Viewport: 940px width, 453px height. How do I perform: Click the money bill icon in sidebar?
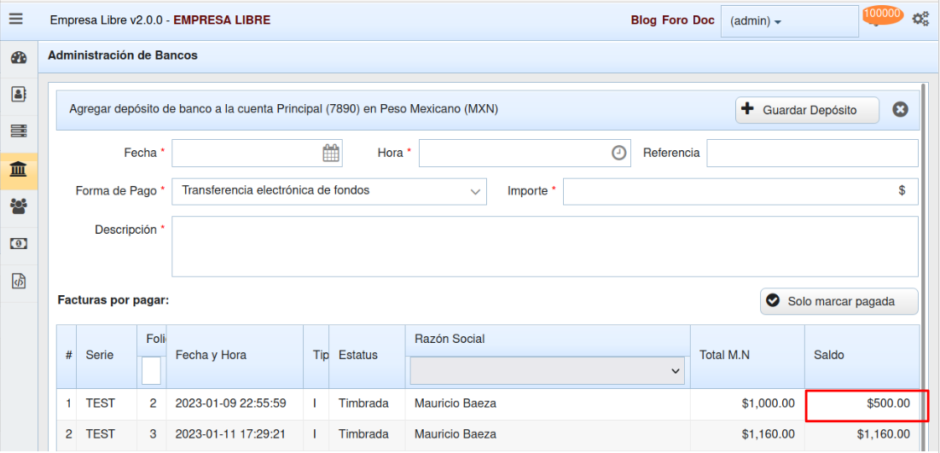pyautogui.click(x=18, y=243)
